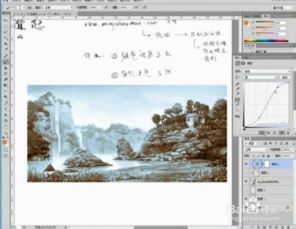The height and width of the screenshot is (229, 296).
Task: Pick the white point eyedropper in Curves
Action: [x=237, y=94]
